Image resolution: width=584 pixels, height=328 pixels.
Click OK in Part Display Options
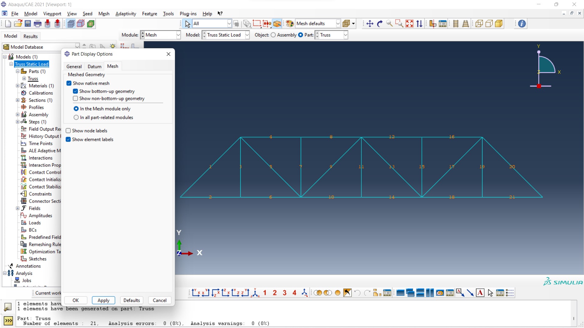tap(76, 300)
